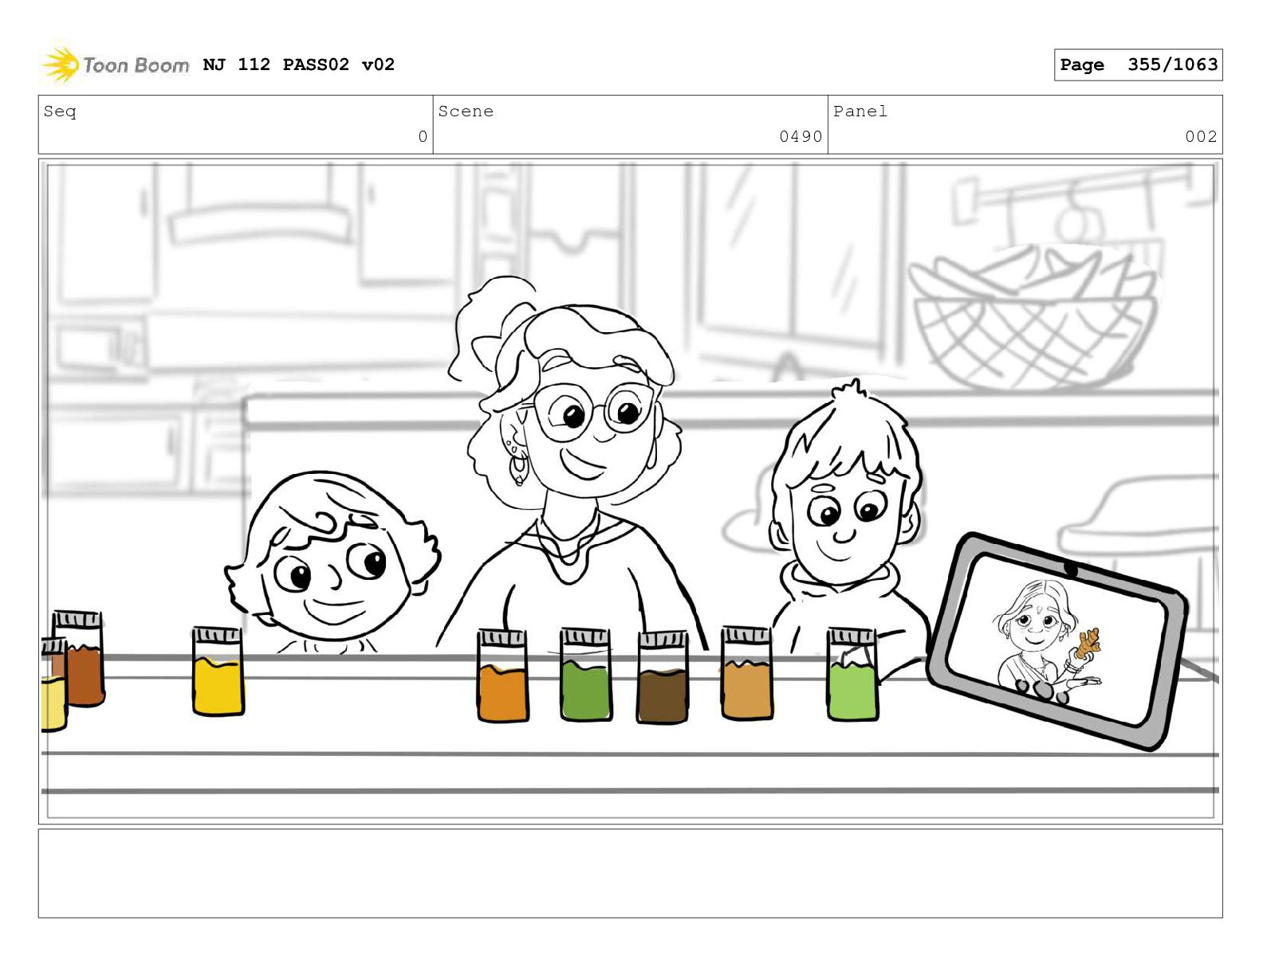
Task: Click the Toon Boom logo
Action: click(116, 65)
